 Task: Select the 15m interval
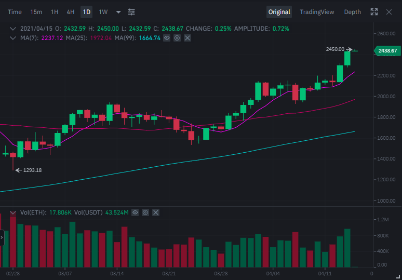click(x=36, y=12)
